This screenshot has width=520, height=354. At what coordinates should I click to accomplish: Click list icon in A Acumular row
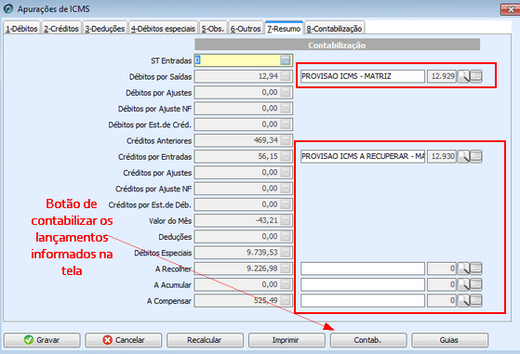[x=476, y=284]
